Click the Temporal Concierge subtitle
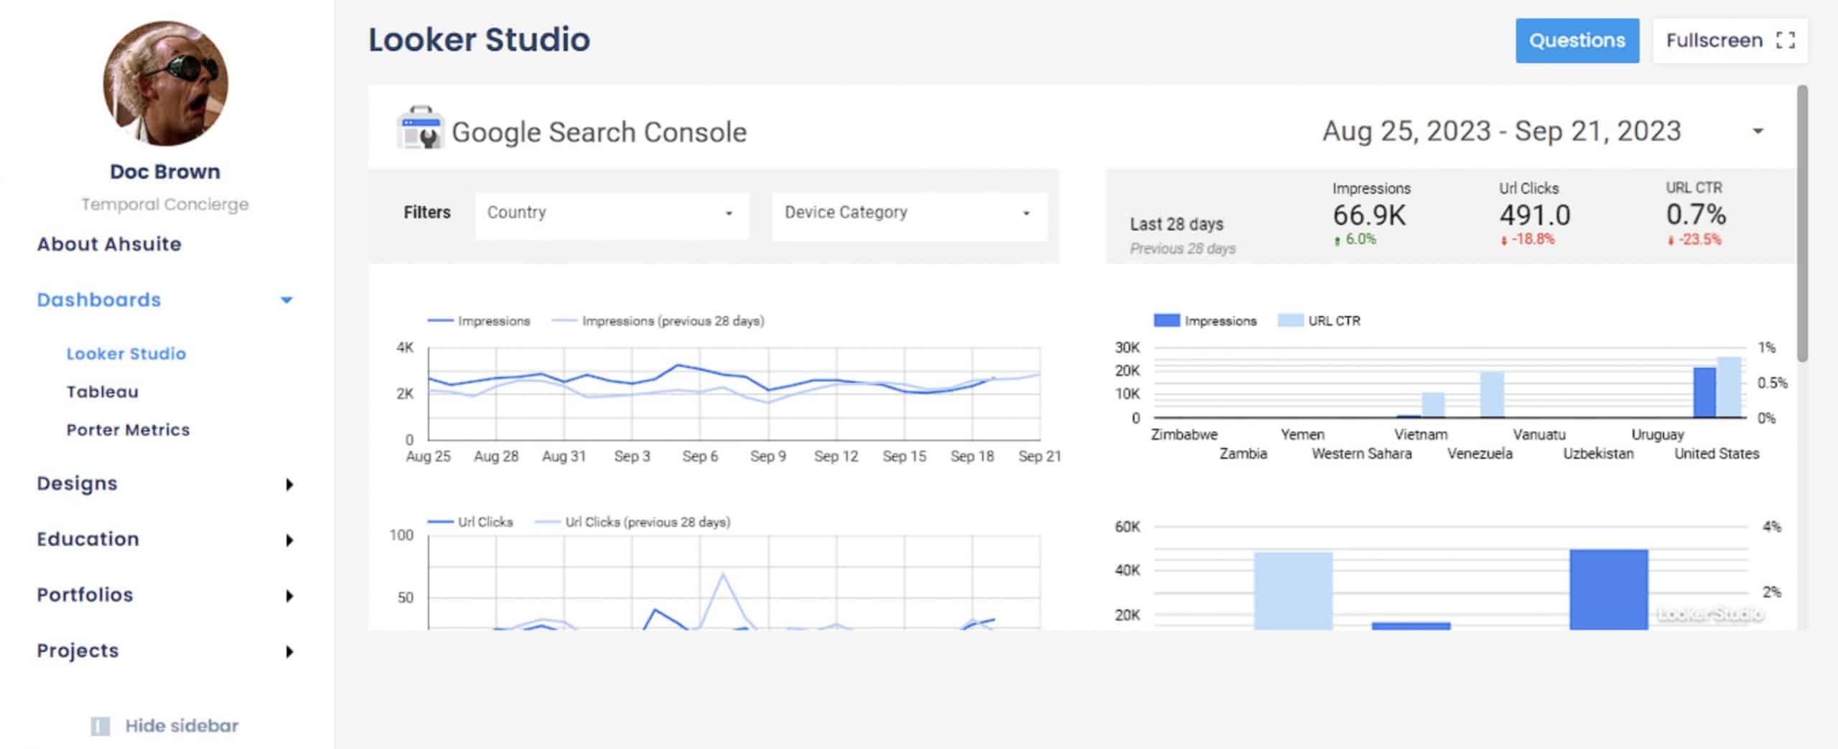Viewport: 1838px width, 749px height. (165, 205)
